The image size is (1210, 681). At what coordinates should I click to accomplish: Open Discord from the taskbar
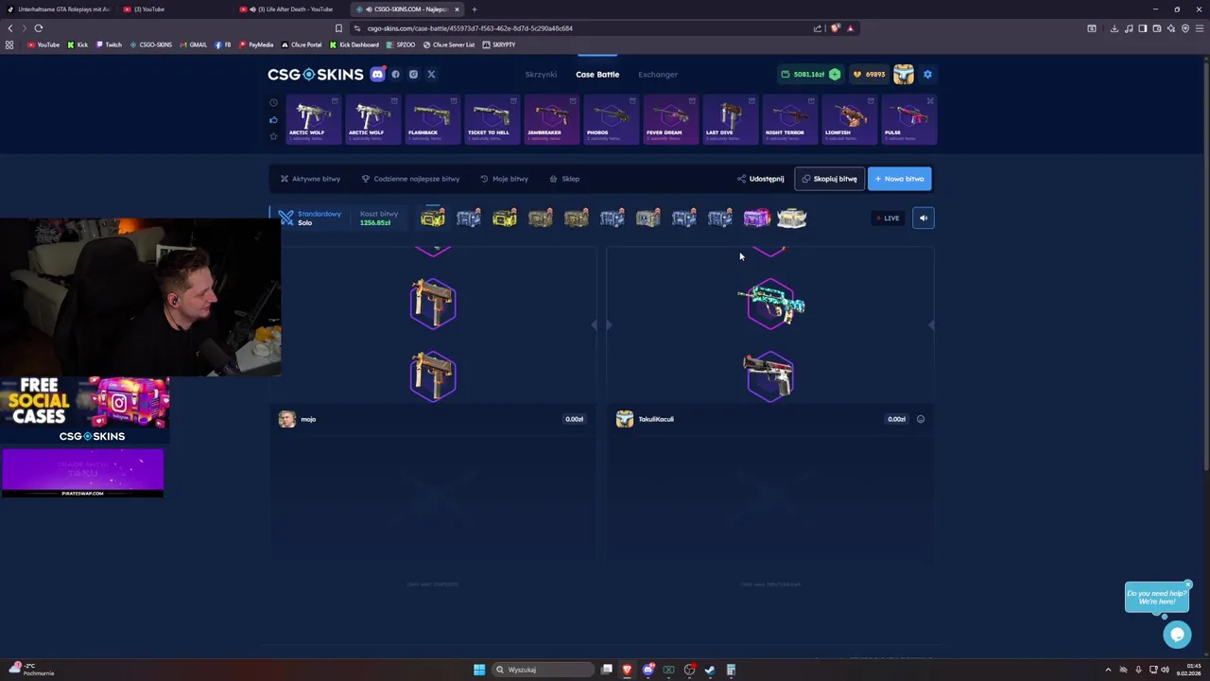[648, 670]
